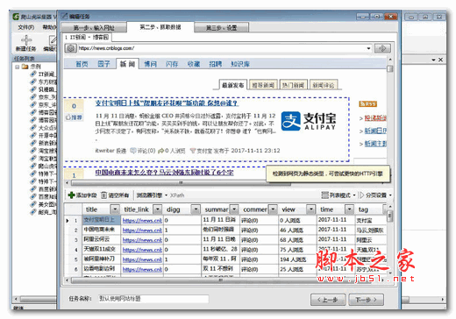456x319 pixels.
Task: Select the 推荐新闻 tab
Action: [x=263, y=85]
